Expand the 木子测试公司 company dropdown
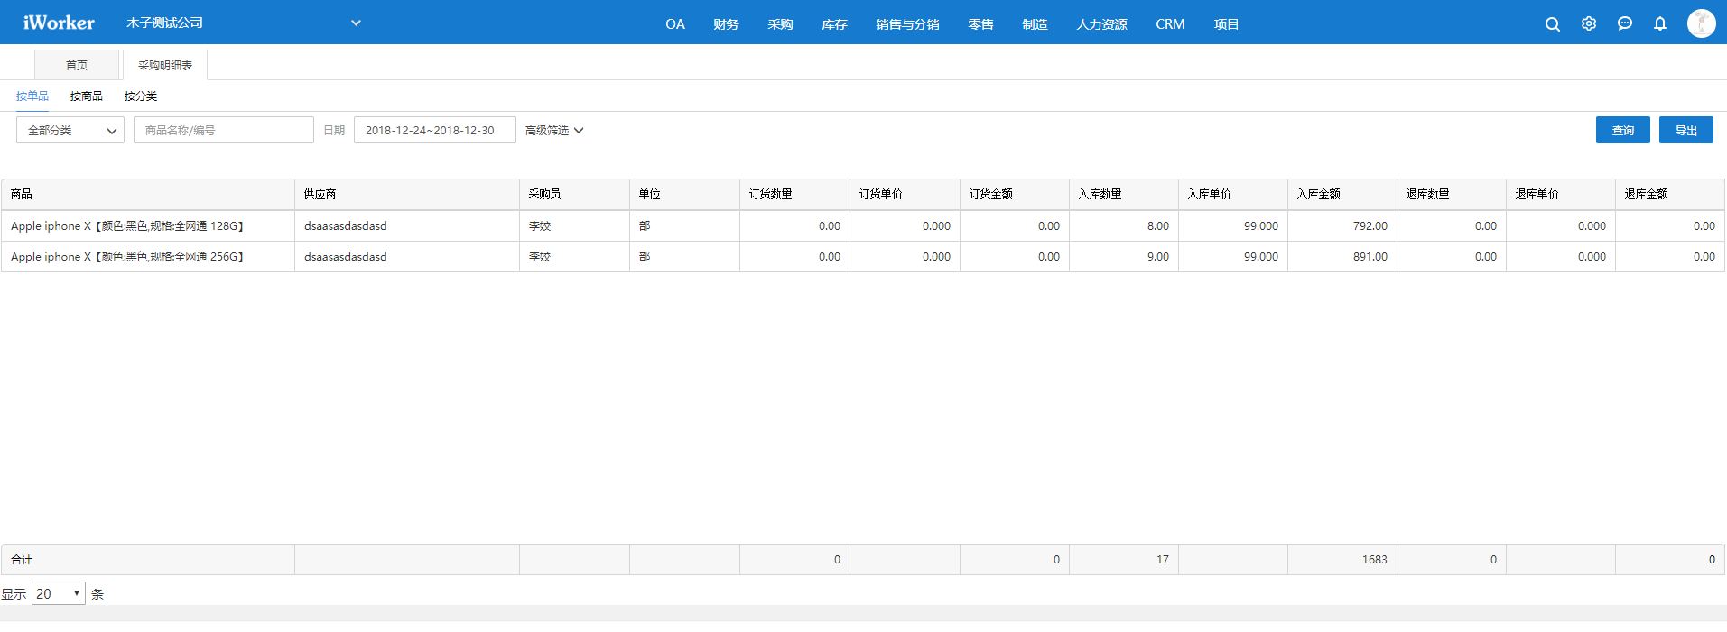The image size is (1727, 632). point(244,23)
